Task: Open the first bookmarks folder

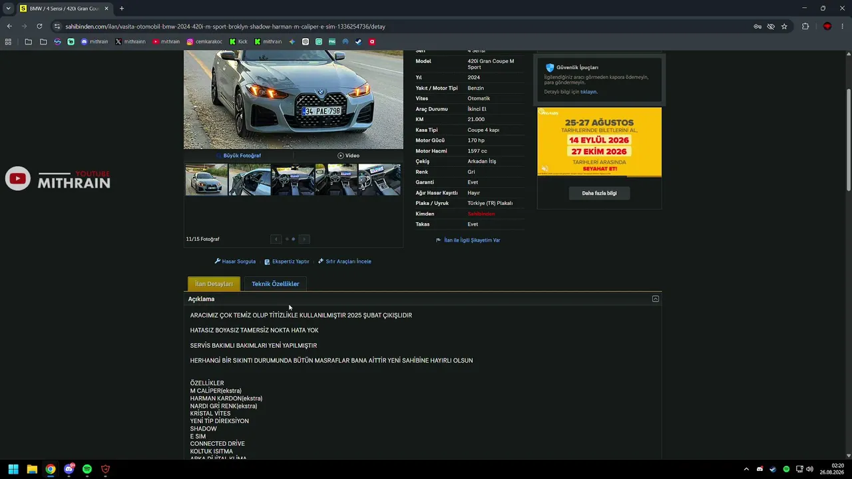Action: pos(28,41)
